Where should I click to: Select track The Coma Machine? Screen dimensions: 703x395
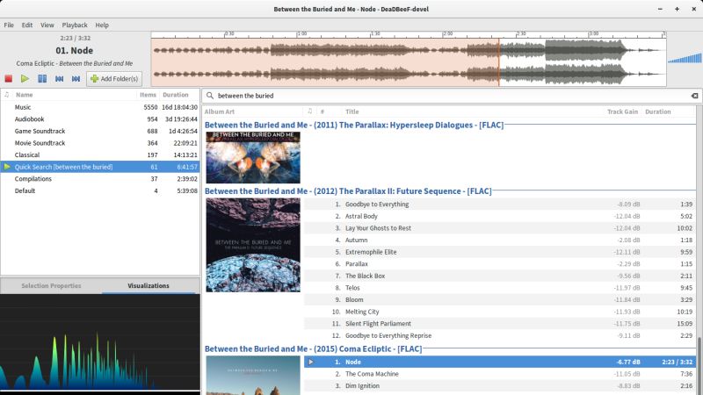coord(499,374)
